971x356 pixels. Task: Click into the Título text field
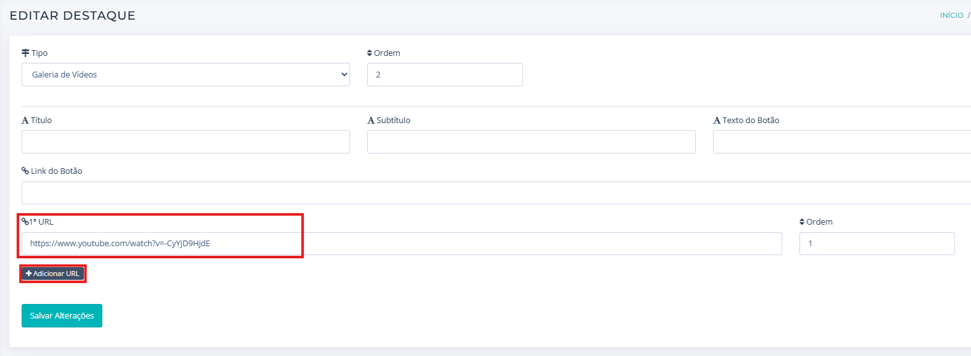pos(186,142)
